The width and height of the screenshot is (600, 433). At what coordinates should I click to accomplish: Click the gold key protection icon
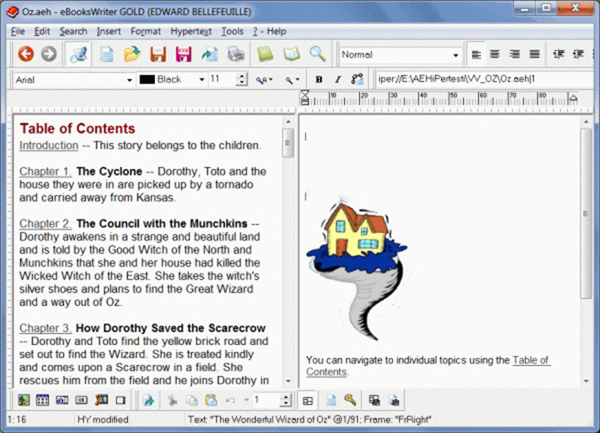pyautogui.click(x=350, y=401)
